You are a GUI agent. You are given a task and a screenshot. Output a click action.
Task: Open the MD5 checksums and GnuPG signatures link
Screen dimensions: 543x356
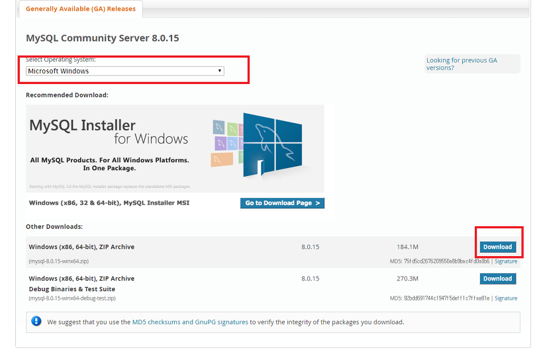[190, 322]
